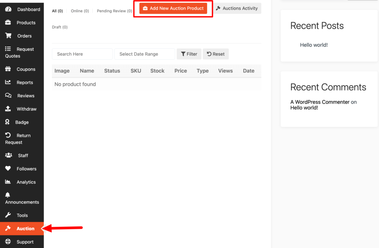Click the Support lifebuoy icon
Viewport: 379px width, 248px height.
point(8,241)
